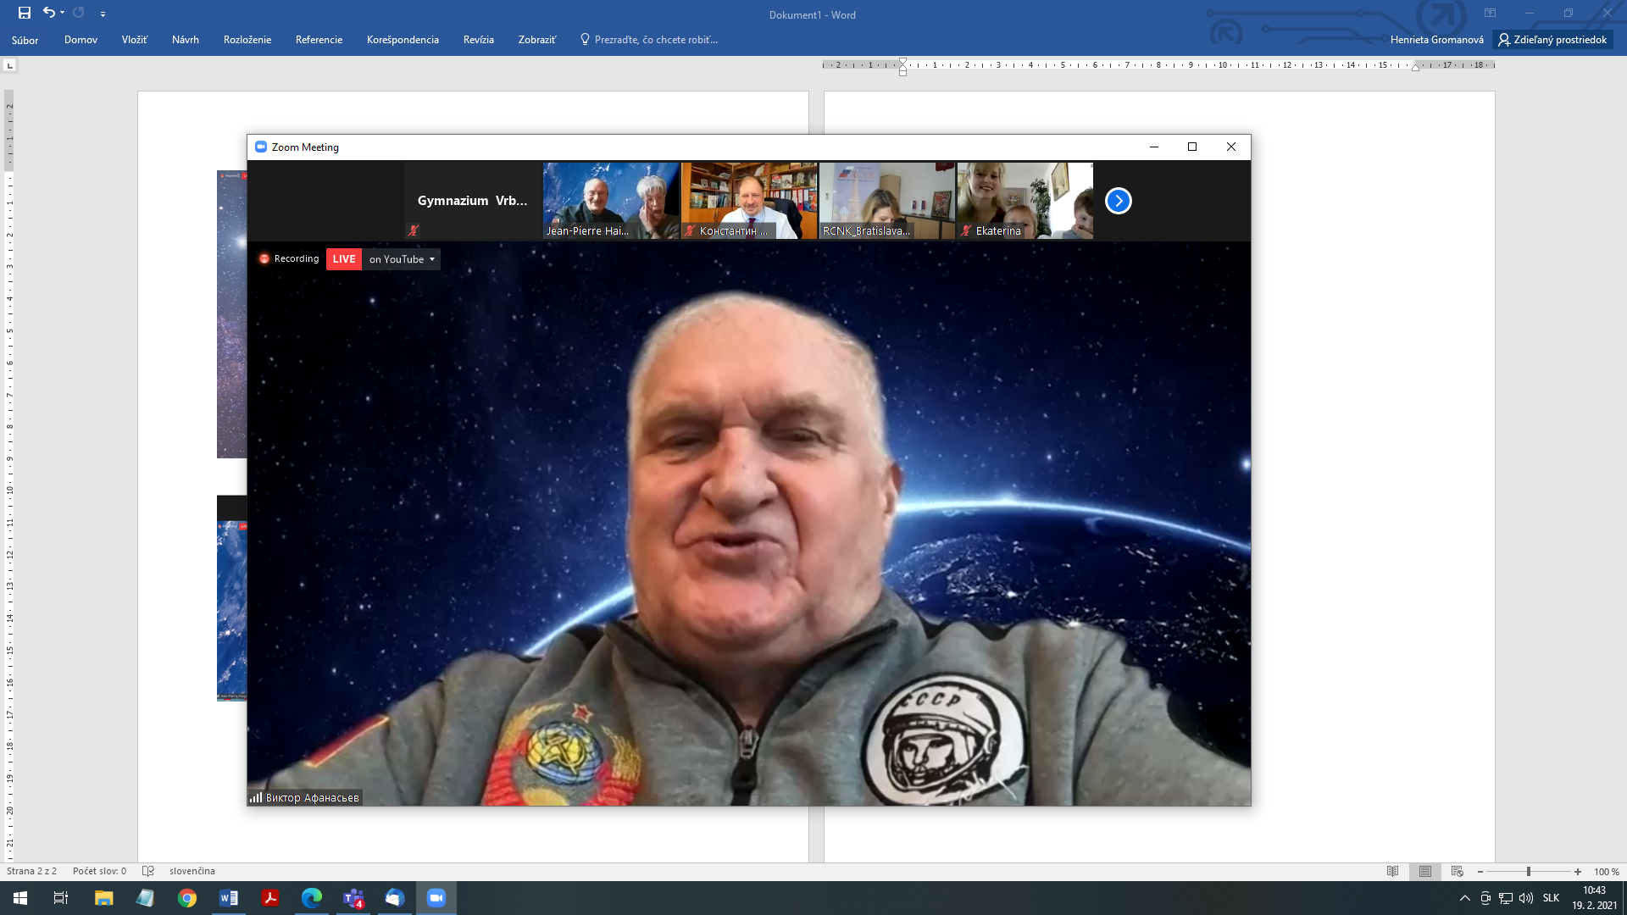
Task: Switch to Web Layout view
Action: (1458, 872)
